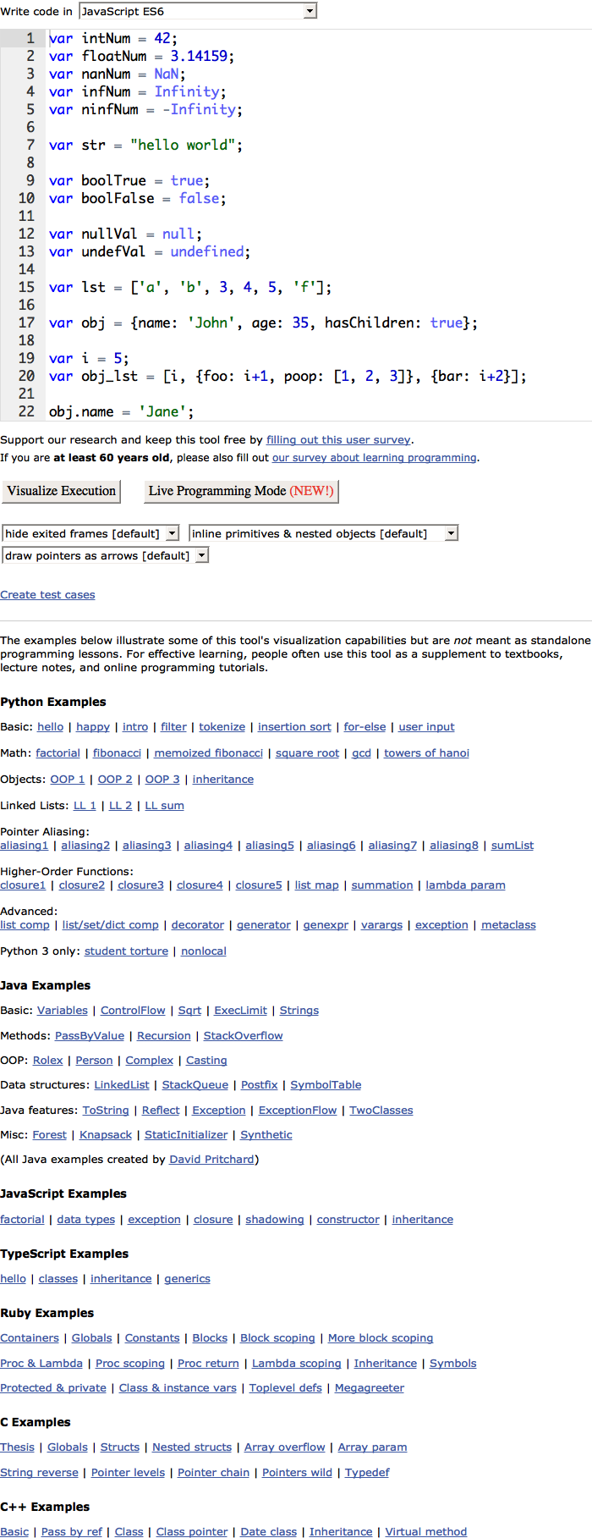Place cursor on code line 22 obj.name

(x=121, y=412)
